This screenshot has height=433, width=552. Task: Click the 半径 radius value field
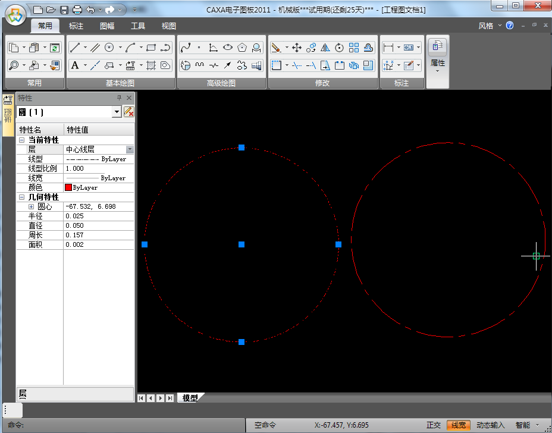click(98, 216)
